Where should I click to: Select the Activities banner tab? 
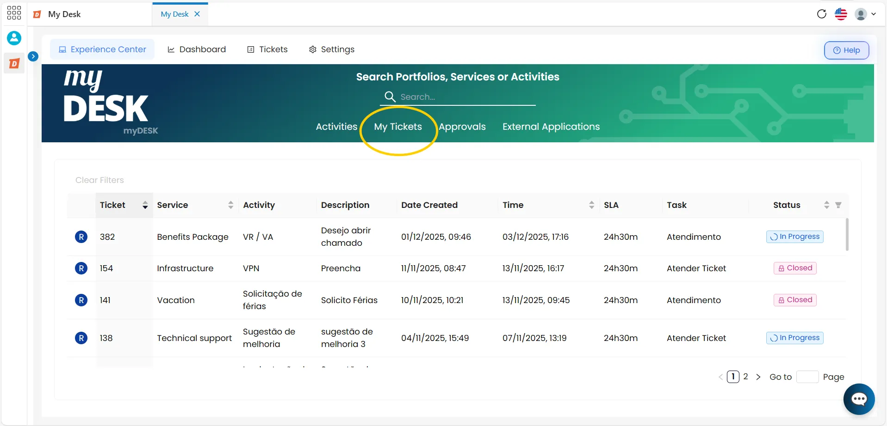[x=336, y=127]
